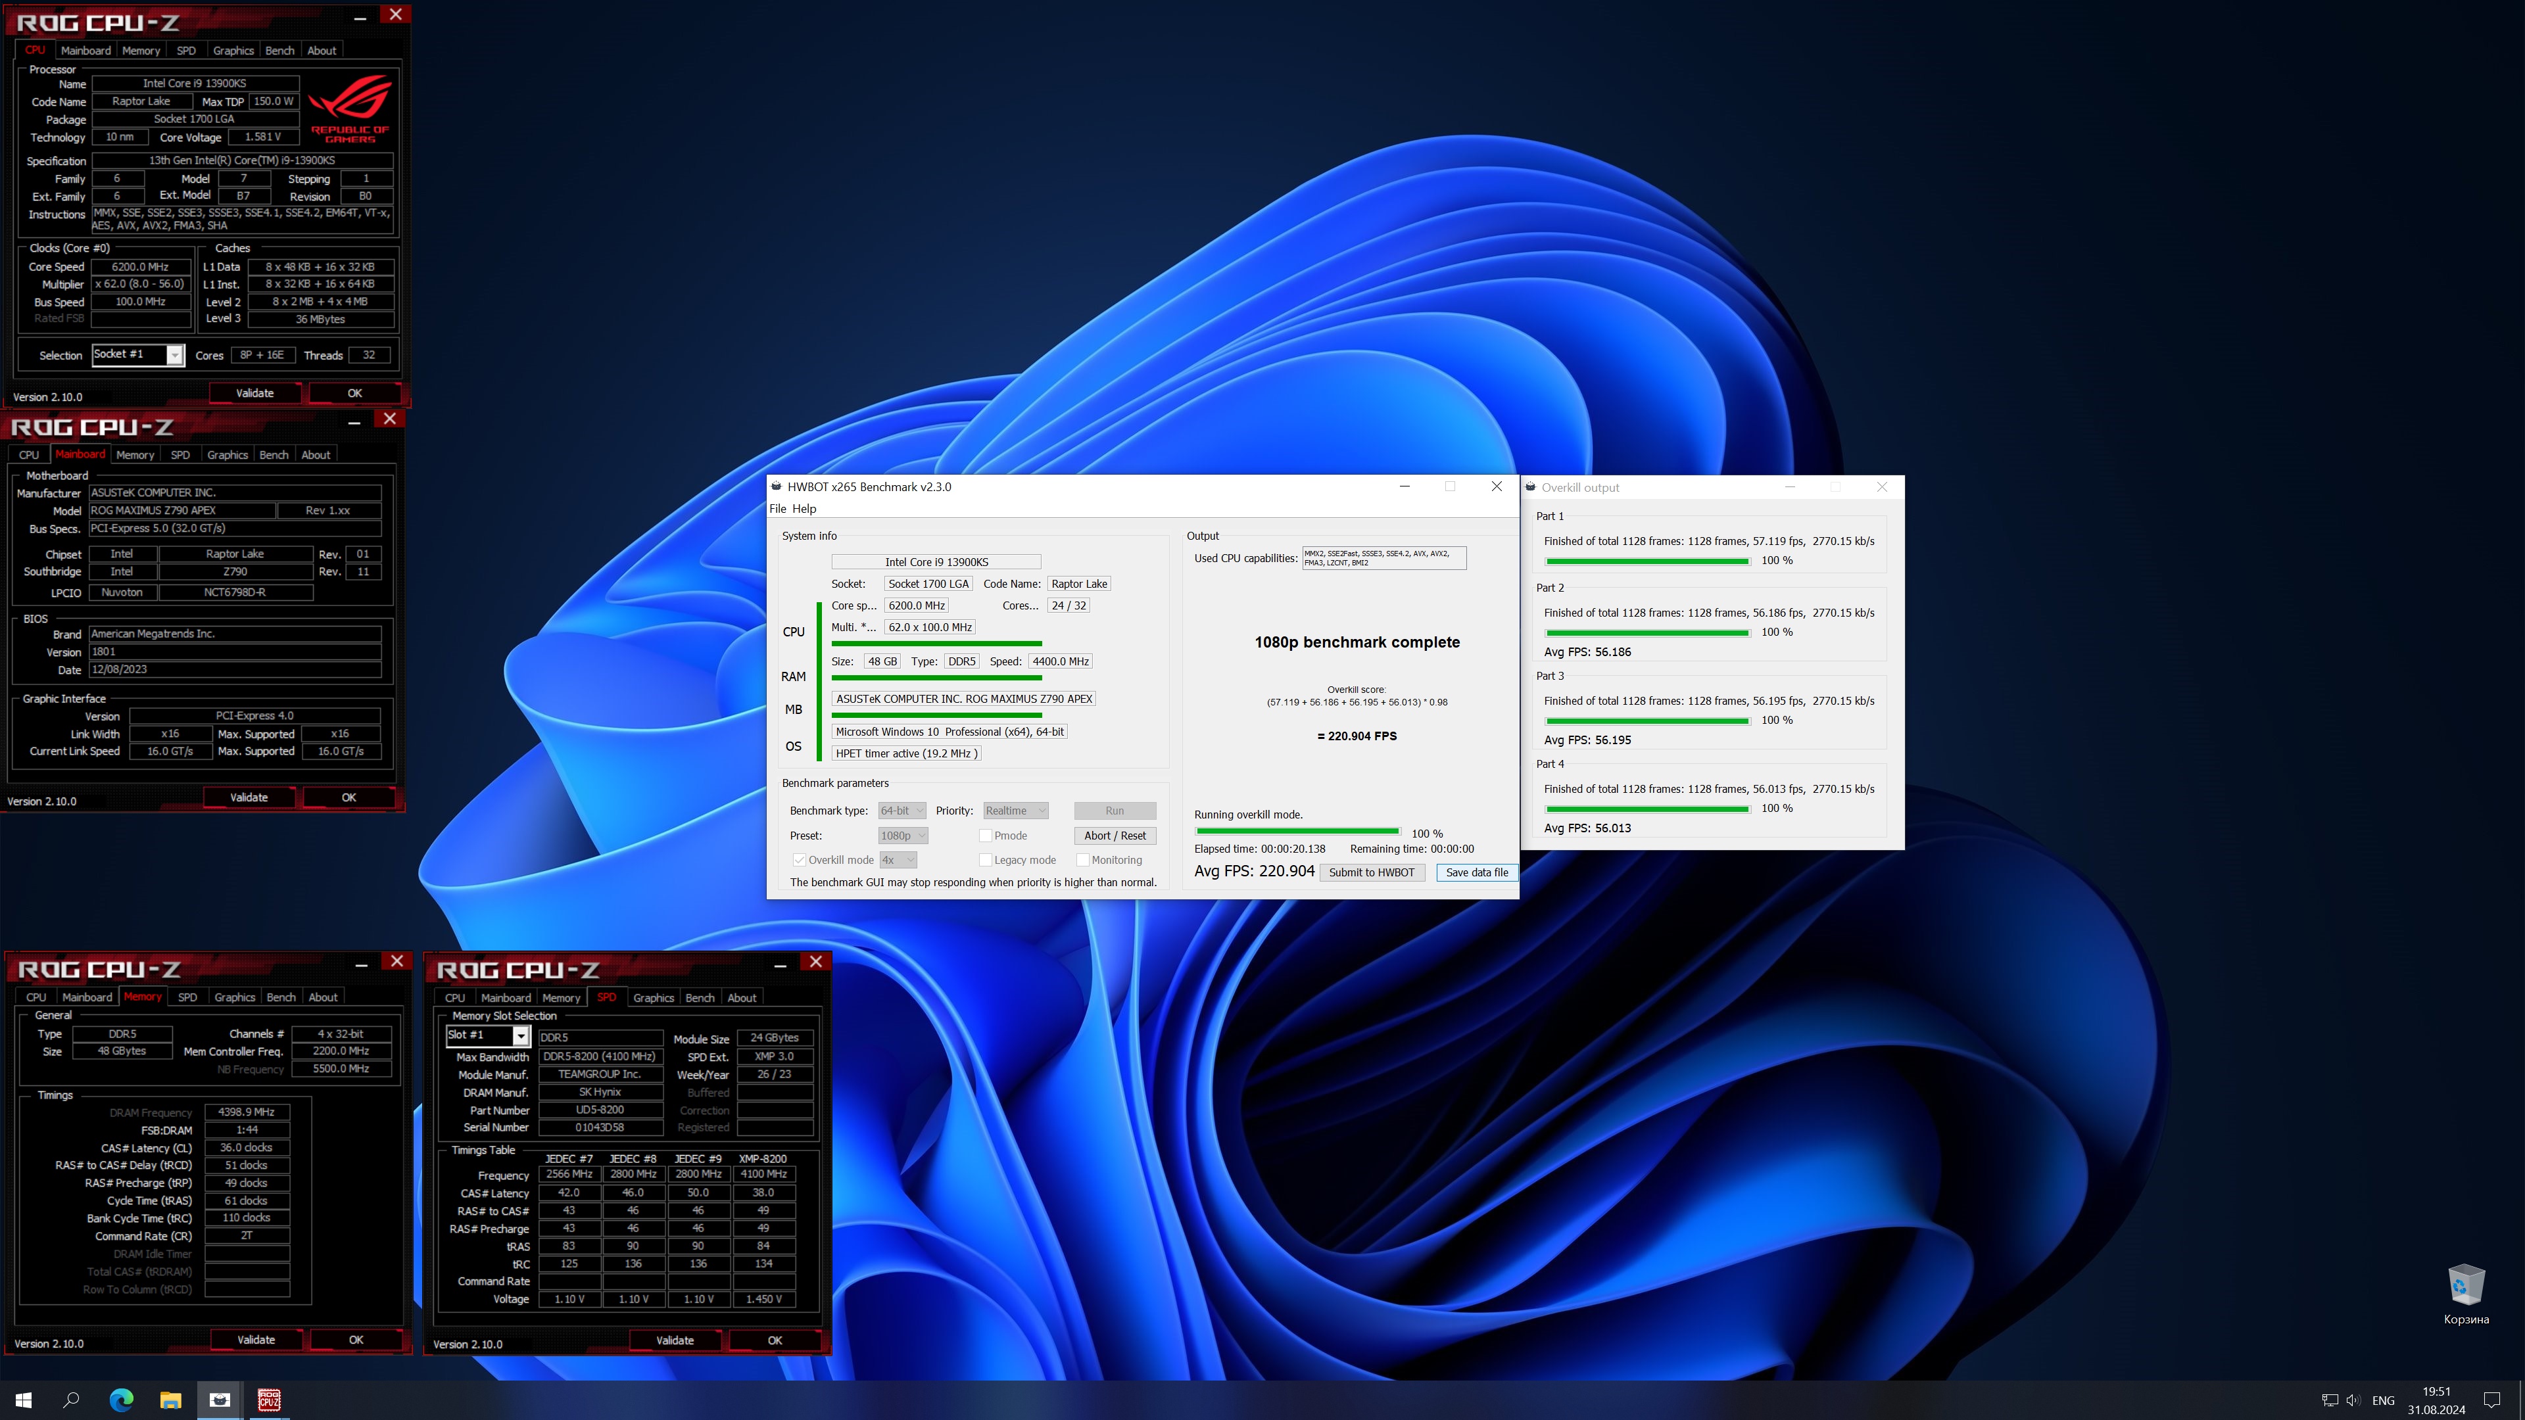Switch to Graphics tab in CPU-Z Mainboard window
This screenshot has height=1420, width=2525.
coord(228,455)
